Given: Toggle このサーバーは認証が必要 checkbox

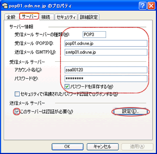Looking at the screenshot, I should [x=17, y=112].
